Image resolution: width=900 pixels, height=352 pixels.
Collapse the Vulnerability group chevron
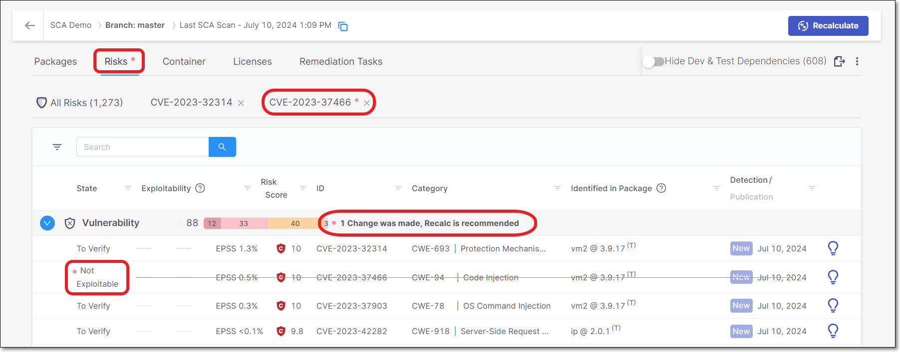[x=47, y=223]
